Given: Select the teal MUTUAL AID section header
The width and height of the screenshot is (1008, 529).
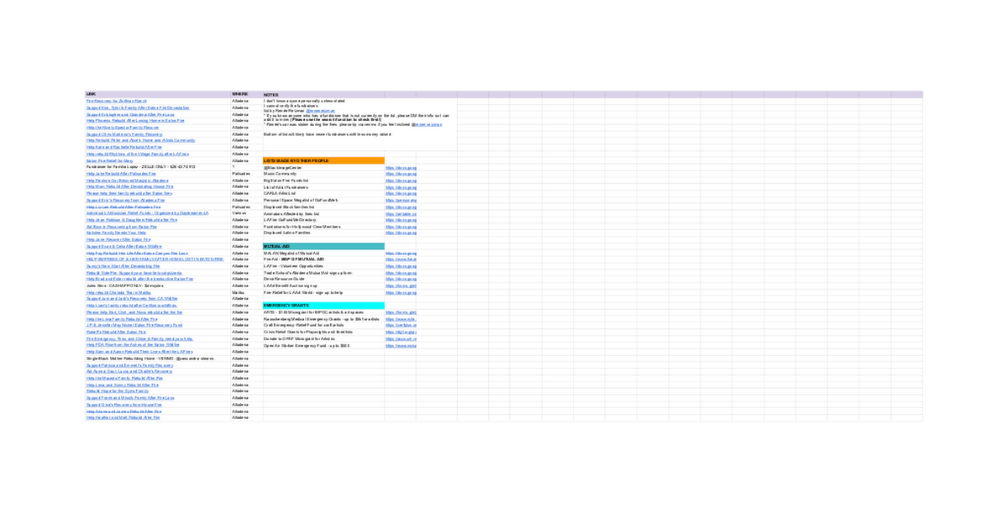Looking at the screenshot, I should (323, 246).
